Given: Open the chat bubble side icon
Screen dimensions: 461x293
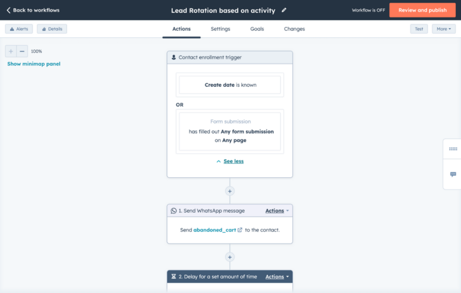Looking at the screenshot, I should pyautogui.click(x=453, y=174).
